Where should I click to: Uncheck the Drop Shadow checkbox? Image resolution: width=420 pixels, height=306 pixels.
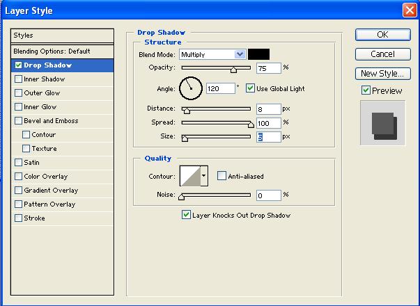coord(18,65)
